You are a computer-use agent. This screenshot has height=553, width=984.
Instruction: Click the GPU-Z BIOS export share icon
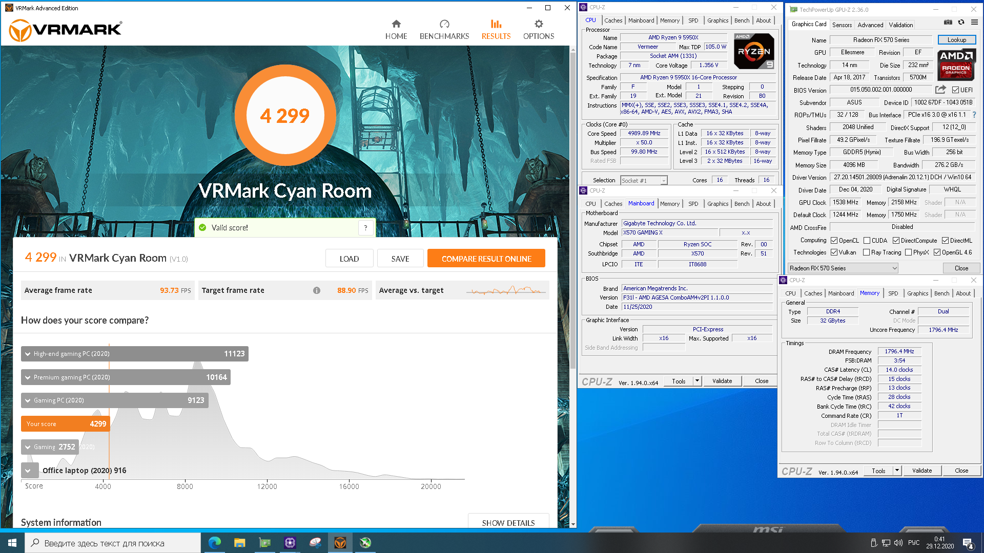[940, 90]
